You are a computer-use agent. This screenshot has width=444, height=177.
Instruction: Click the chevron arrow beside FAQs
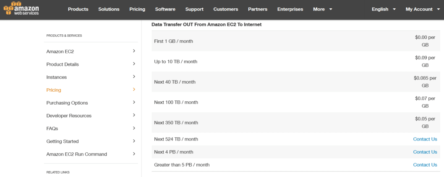coord(134,128)
